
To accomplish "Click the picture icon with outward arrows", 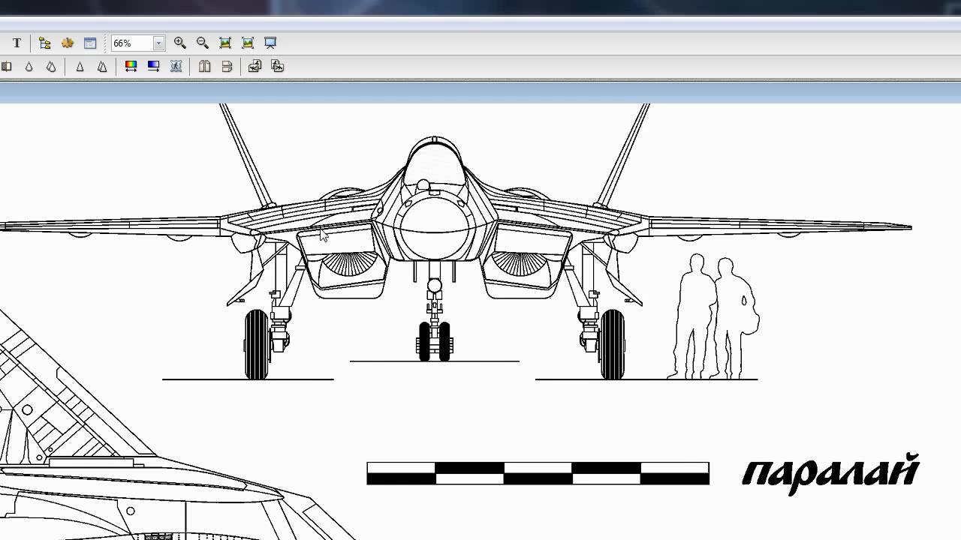I will pyautogui.click(x=225, y=43).
